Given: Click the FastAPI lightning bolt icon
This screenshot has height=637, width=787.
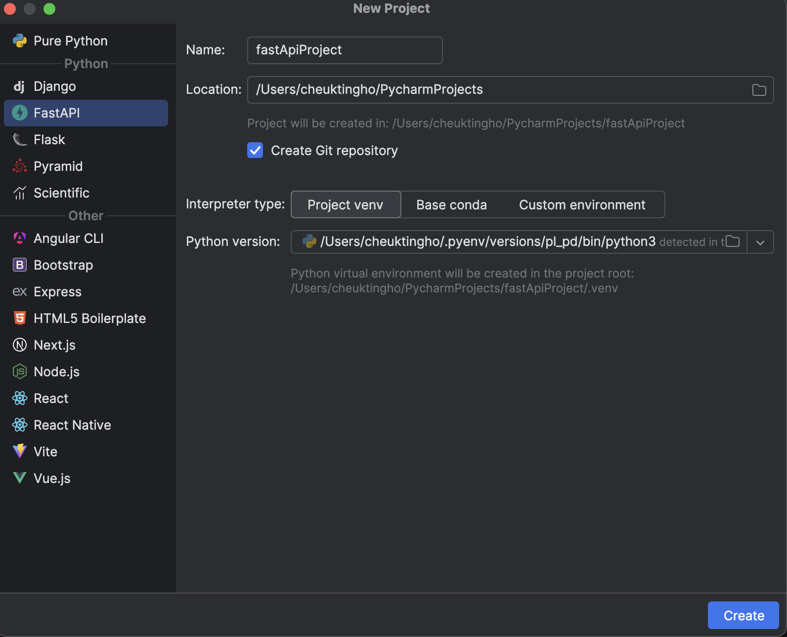Looking at the screenshot, I should [x=20, y=113].
